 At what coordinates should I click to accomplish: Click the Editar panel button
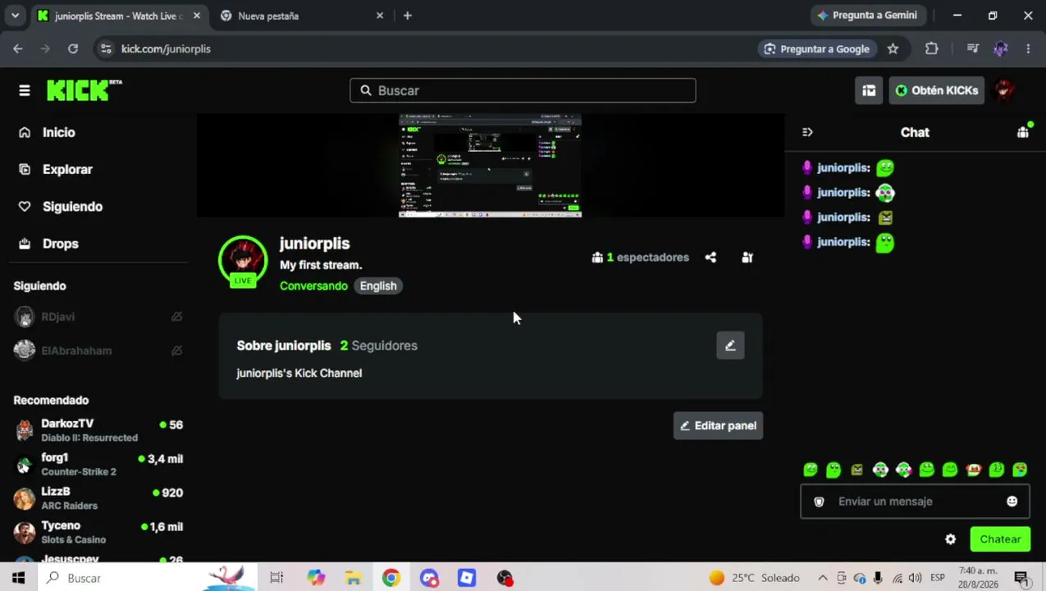tap(719, 425)
